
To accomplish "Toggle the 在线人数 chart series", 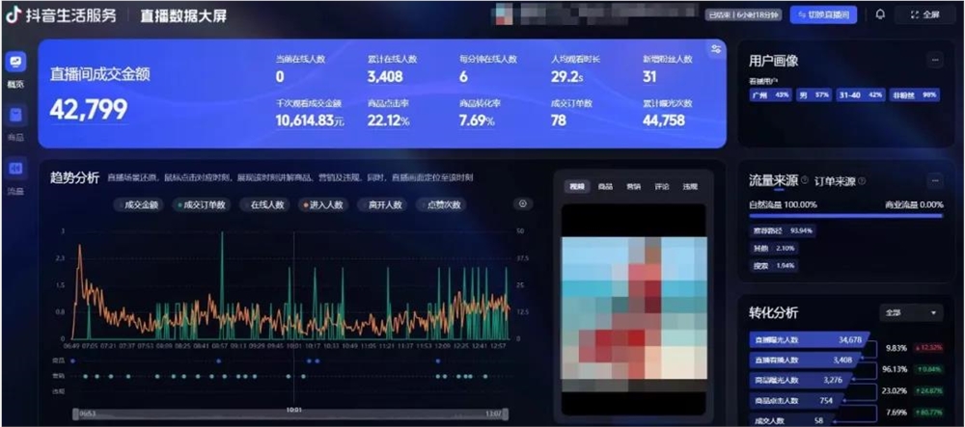I will pos(263,205).
